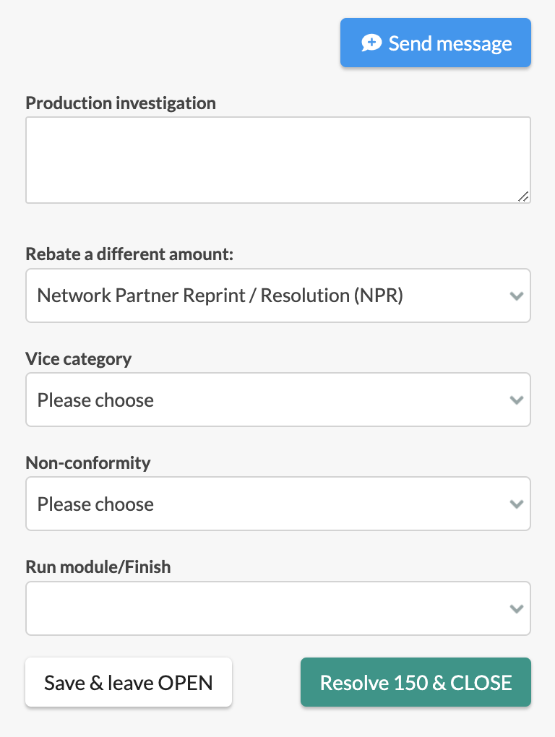The image size is (555, 737).
Task: Click the Run module/Finish label
Action: click(98, 567)
